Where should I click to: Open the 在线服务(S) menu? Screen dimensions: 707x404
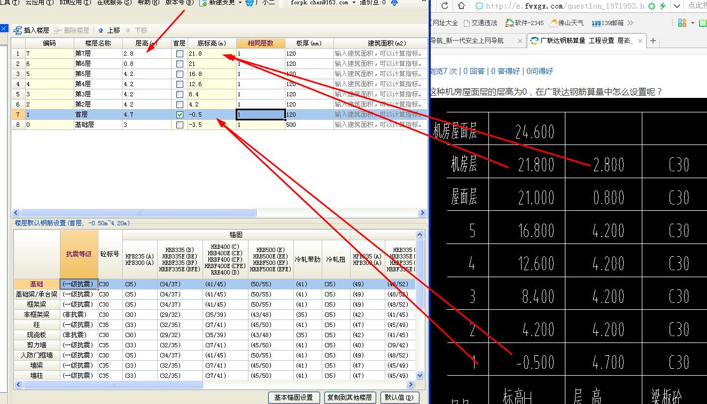(114, 3)
